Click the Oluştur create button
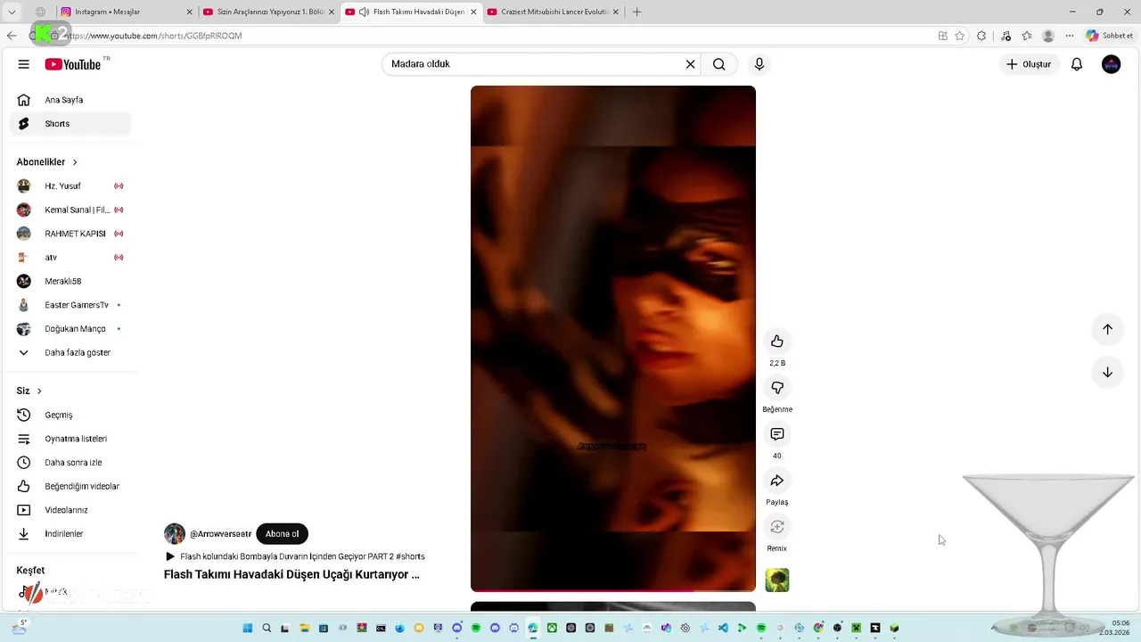The image size is (1141, 642). [1029, 64]
